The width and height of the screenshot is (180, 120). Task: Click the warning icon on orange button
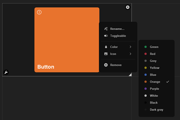point(39,12)
